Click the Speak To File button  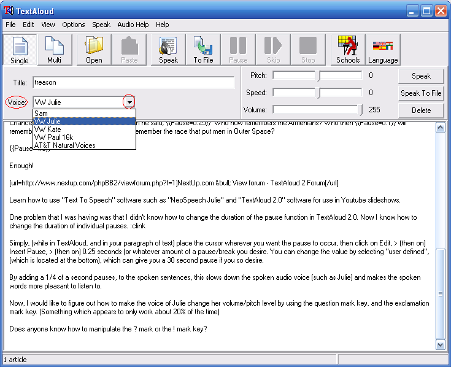pyautogui.click(x=421, y=93)
